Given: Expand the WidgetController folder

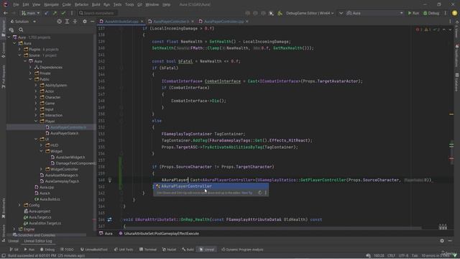Looking at the screenshot, I should 42,169.
